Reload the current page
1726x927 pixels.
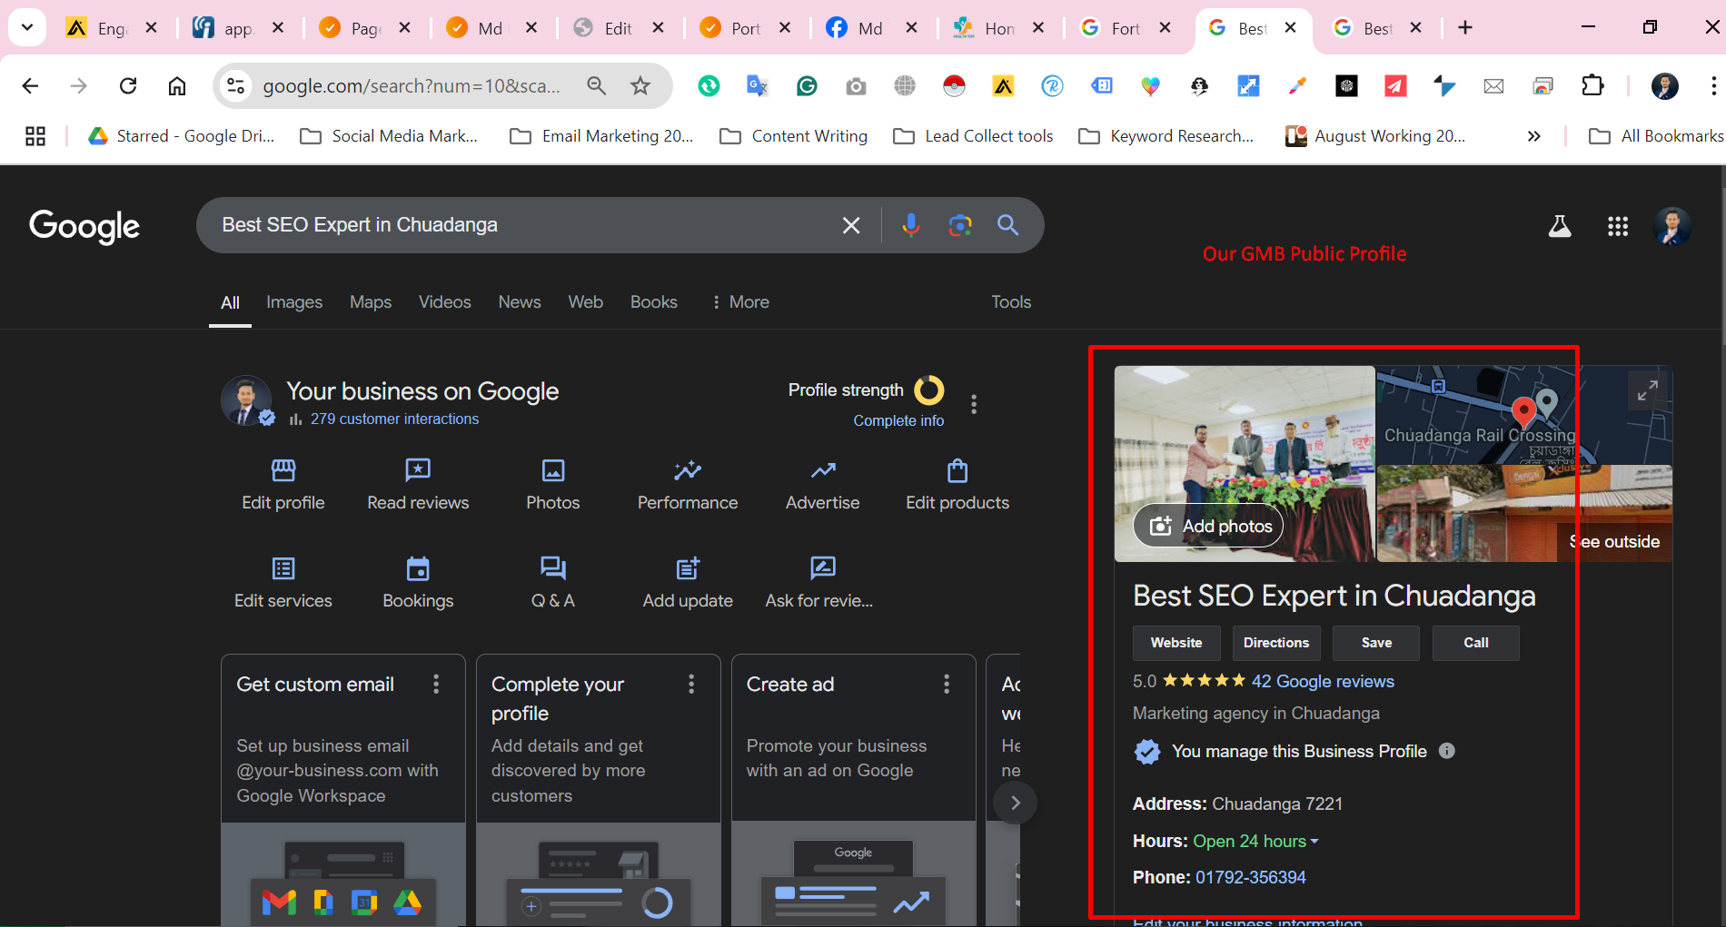point(128,86)
